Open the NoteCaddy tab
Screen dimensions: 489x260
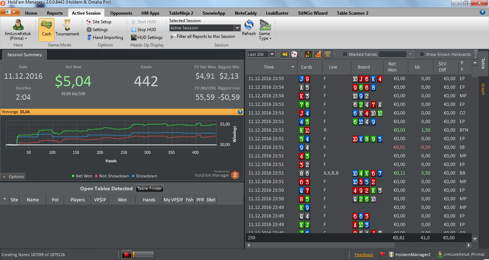[x=246, y=13]
